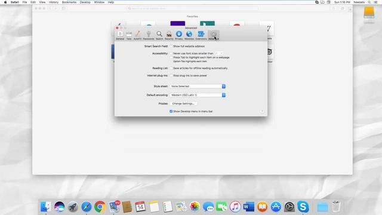Open the Websites preferences pane
Image resolution: width=382 pixels, height=215 pixels.
pyautogui.click(x=189, y=35)
